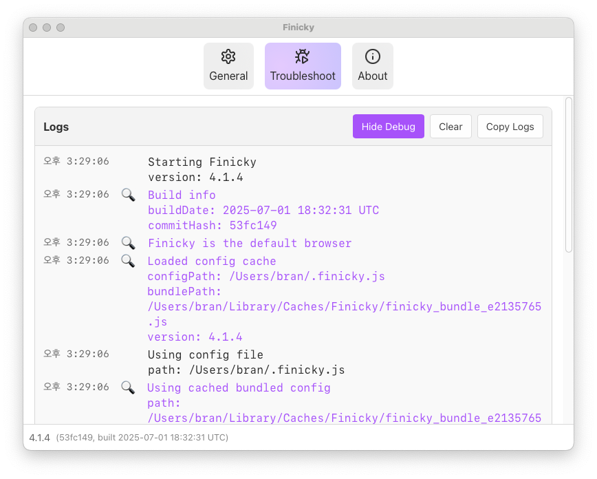Click the version 4.1.4 status bar text
Viewport: 597px width, 479px height.
point(38,438)
